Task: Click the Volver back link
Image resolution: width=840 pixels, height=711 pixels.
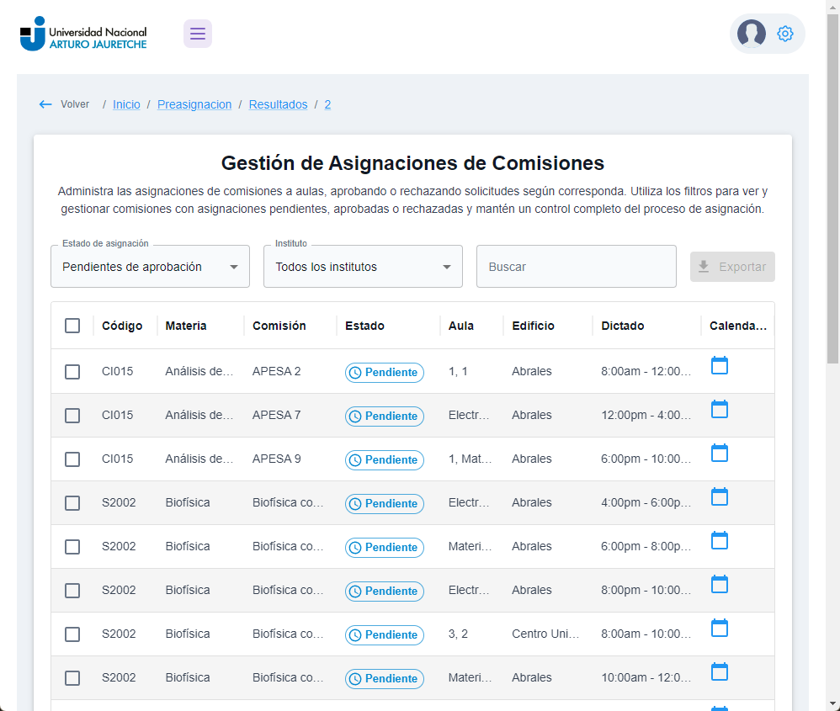Action: click(x=74, y=104)
